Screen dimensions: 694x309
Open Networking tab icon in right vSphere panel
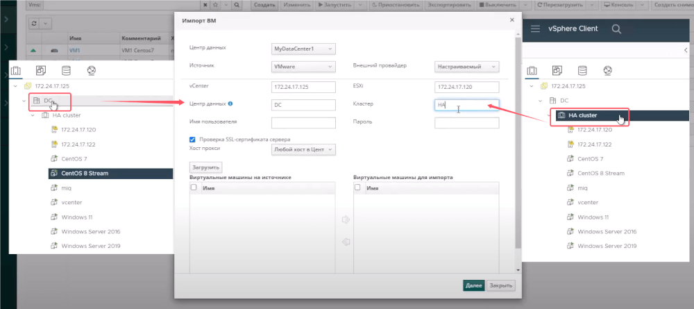coord(608,70)
